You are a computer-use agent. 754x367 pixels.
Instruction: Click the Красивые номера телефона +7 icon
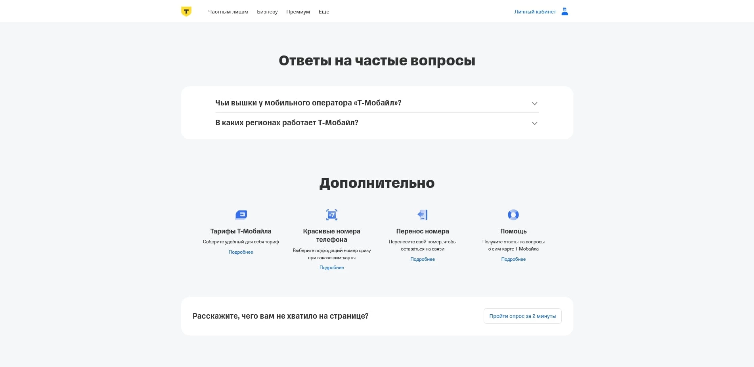332,214
